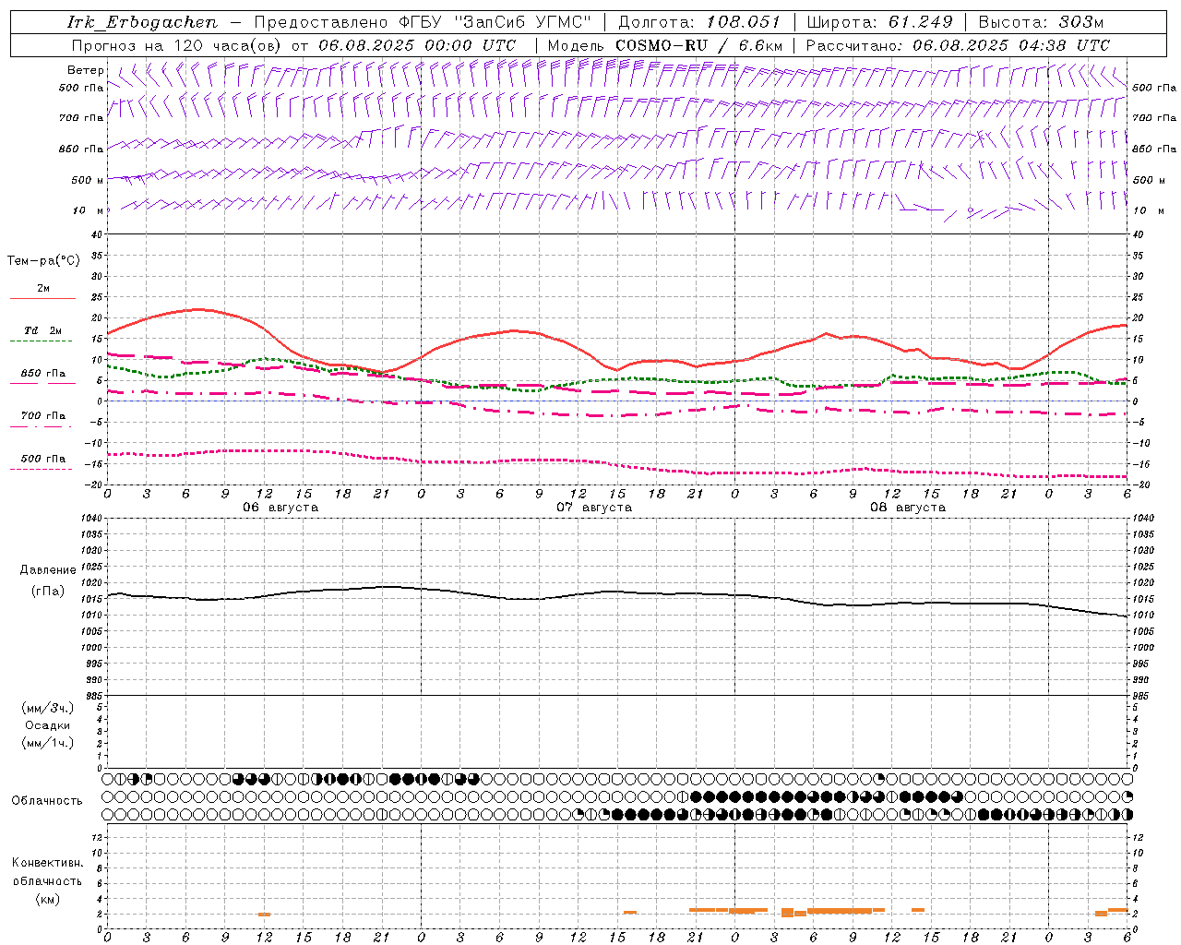Click left axis value '1040' on pressure chart

(93, 520)
